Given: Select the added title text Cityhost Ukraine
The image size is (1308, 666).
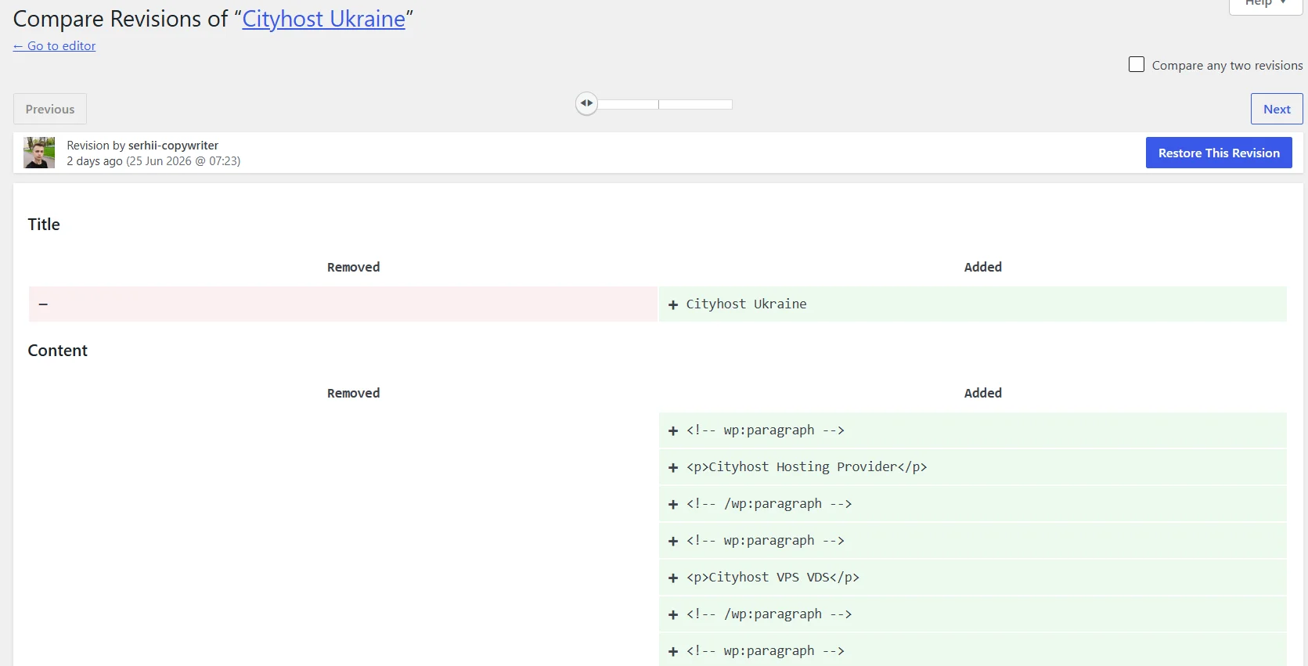Looking at the screenshot, I should click(x=746, y=304).
